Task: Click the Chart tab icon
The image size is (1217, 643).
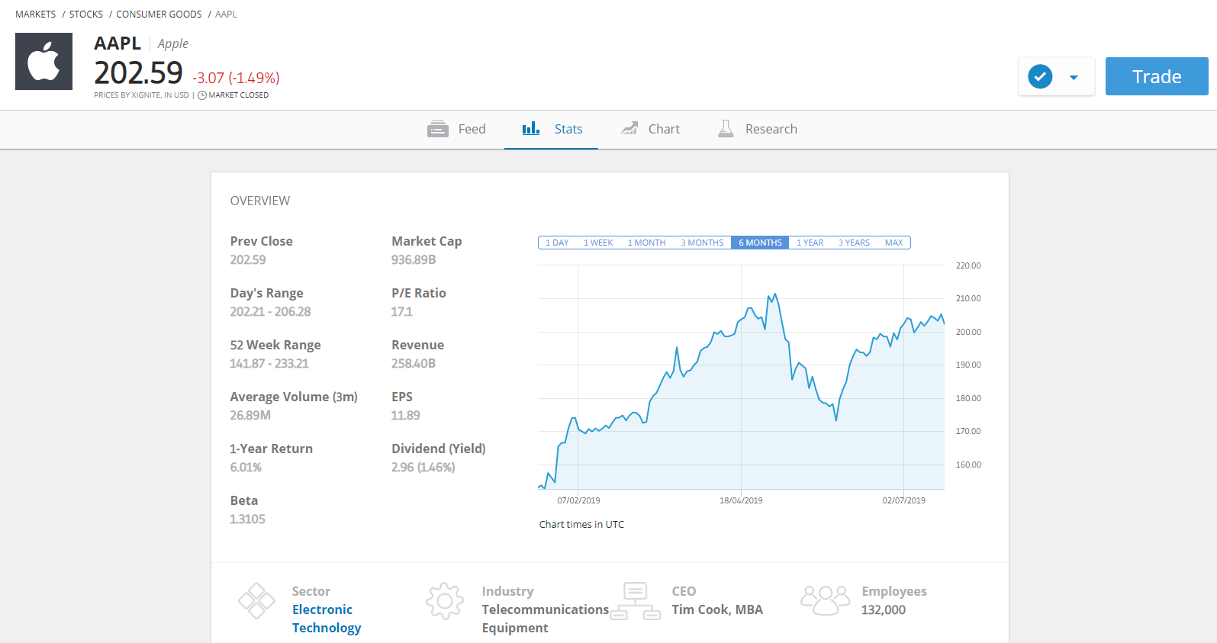Action: pos(629,128)
